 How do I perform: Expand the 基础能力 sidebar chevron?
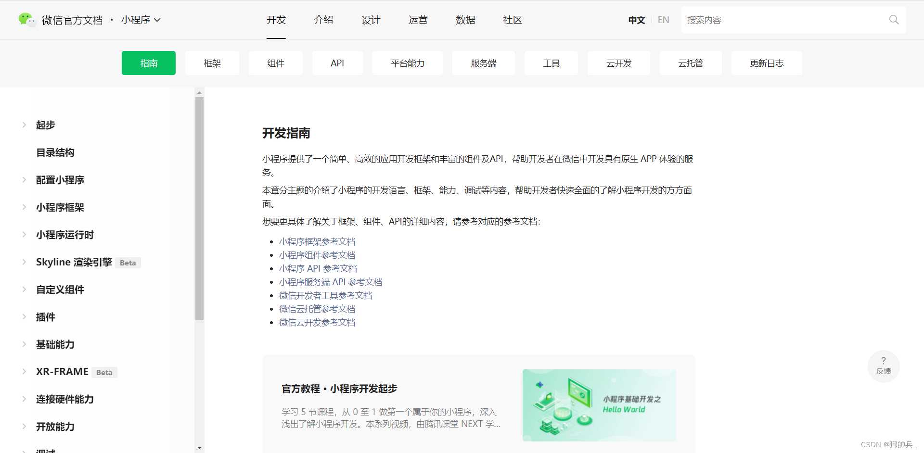(24, 344)
